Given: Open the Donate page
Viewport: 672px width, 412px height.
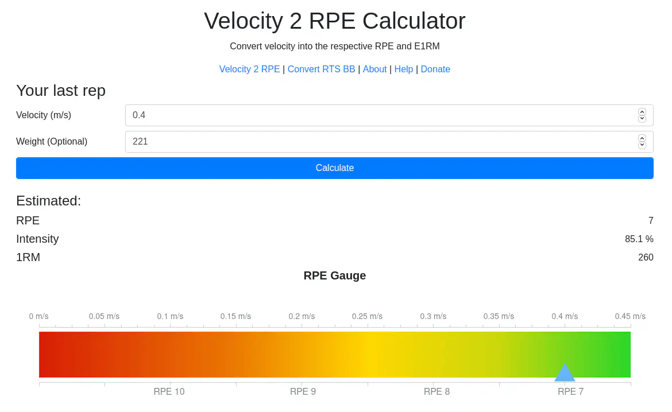Looking at the screenshot, I should coord(435,69).
